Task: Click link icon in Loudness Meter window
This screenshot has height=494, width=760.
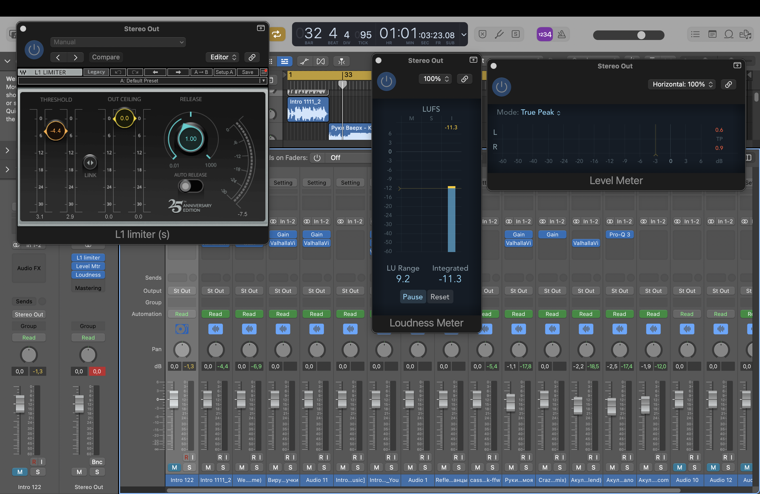Action: point(465,79)
